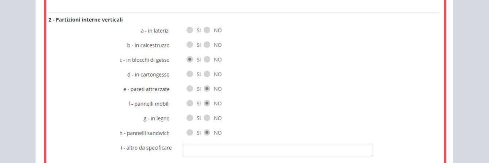
Task: Click the 'i - altro da specificare' label
Action: pyautogui.click(x=146, y=148)
